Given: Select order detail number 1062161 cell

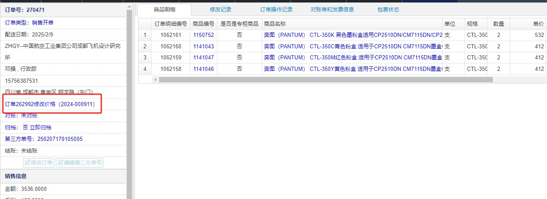Looking at the screenshot, I should coord(171,35).
